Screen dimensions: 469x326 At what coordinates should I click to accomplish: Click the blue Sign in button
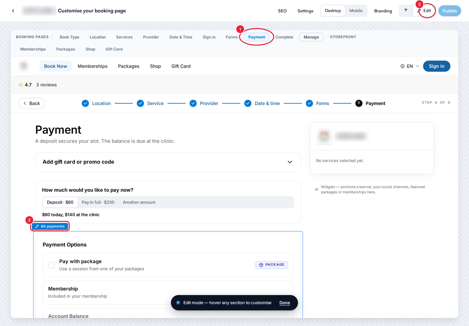coord(437,66)
